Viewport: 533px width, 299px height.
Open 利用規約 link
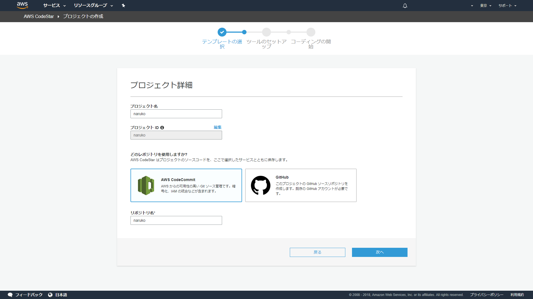point(517,295)
